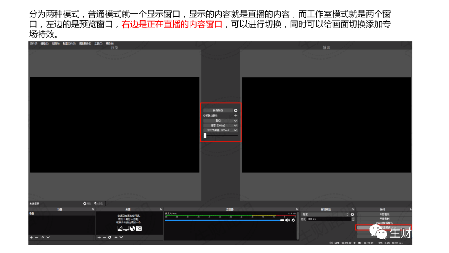Click the 预览 preview canvas
This screenshot has width=449, height=253.
click(x=115, y=125)
